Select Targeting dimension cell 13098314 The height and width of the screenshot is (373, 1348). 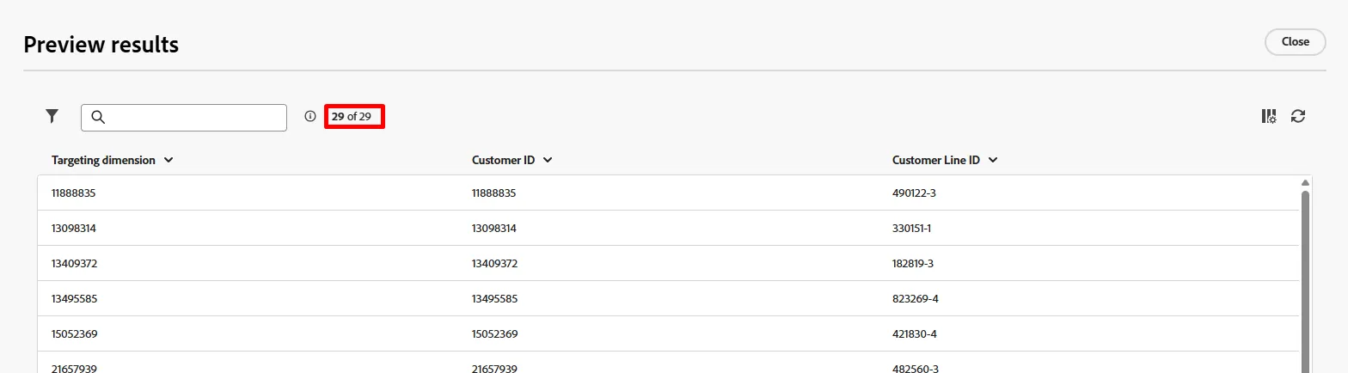click(x=73, y=229)
